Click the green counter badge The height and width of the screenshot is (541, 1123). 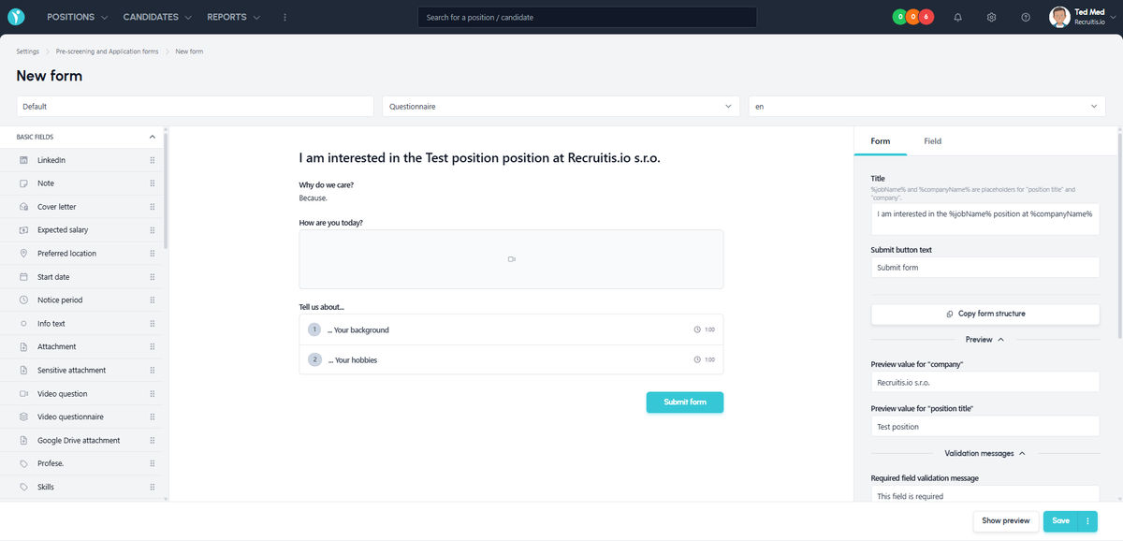(899, 17)
